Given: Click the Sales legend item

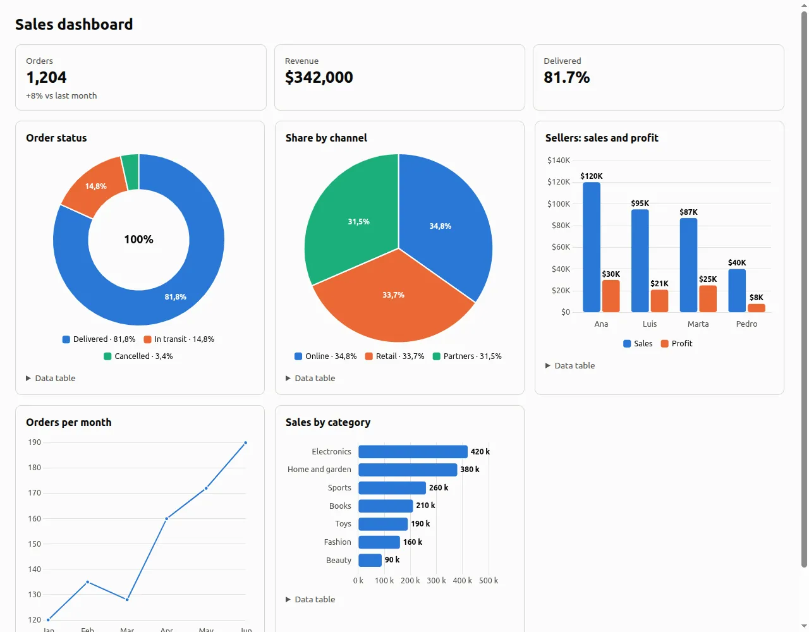Looking at the screenshot, I should (638, 344).
